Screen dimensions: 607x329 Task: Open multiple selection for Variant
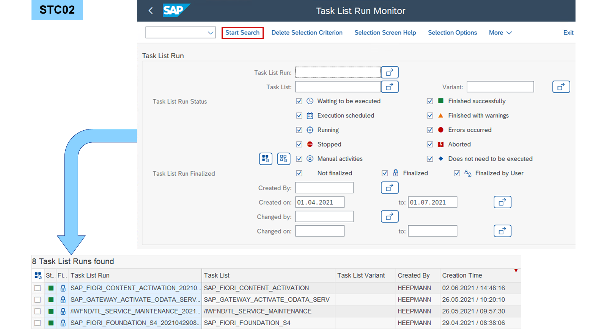point(561,87)
